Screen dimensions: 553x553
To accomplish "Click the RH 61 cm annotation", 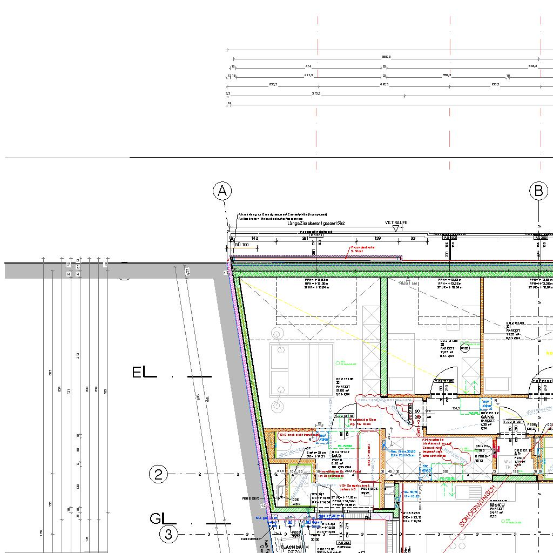I will click(x=408, y=282).
